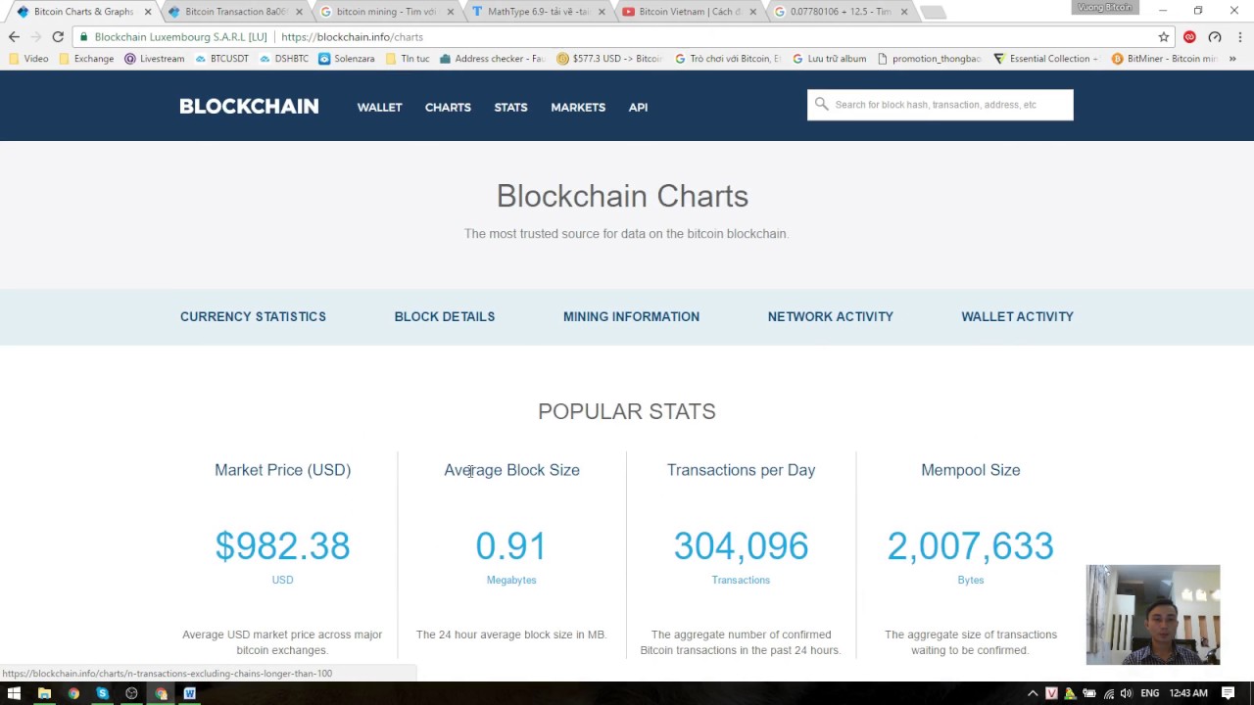Open the Livestream bookmark
The image size is (1254, 705).
point(154,59)
